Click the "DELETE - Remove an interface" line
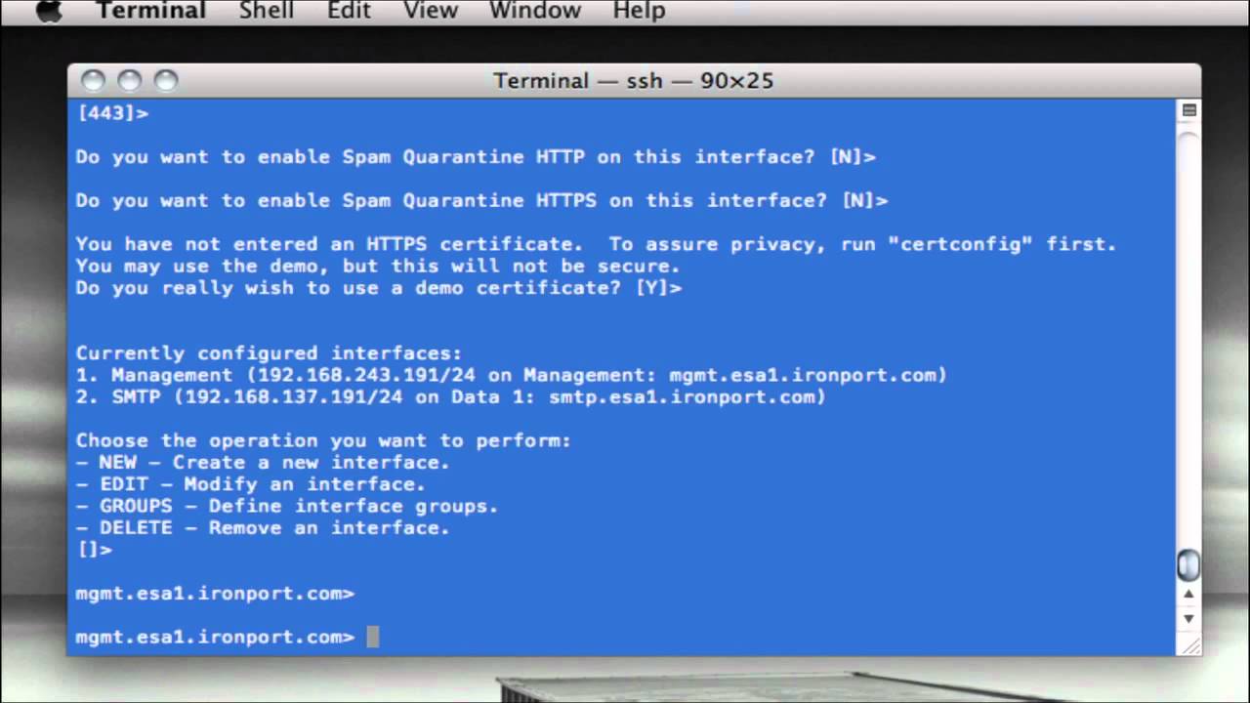Image resolution: width=1250 pixels, height=703 pixels. (x=263, y=528)
